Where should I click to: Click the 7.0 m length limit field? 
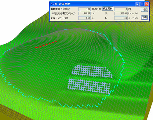click(x=121, y=18)
